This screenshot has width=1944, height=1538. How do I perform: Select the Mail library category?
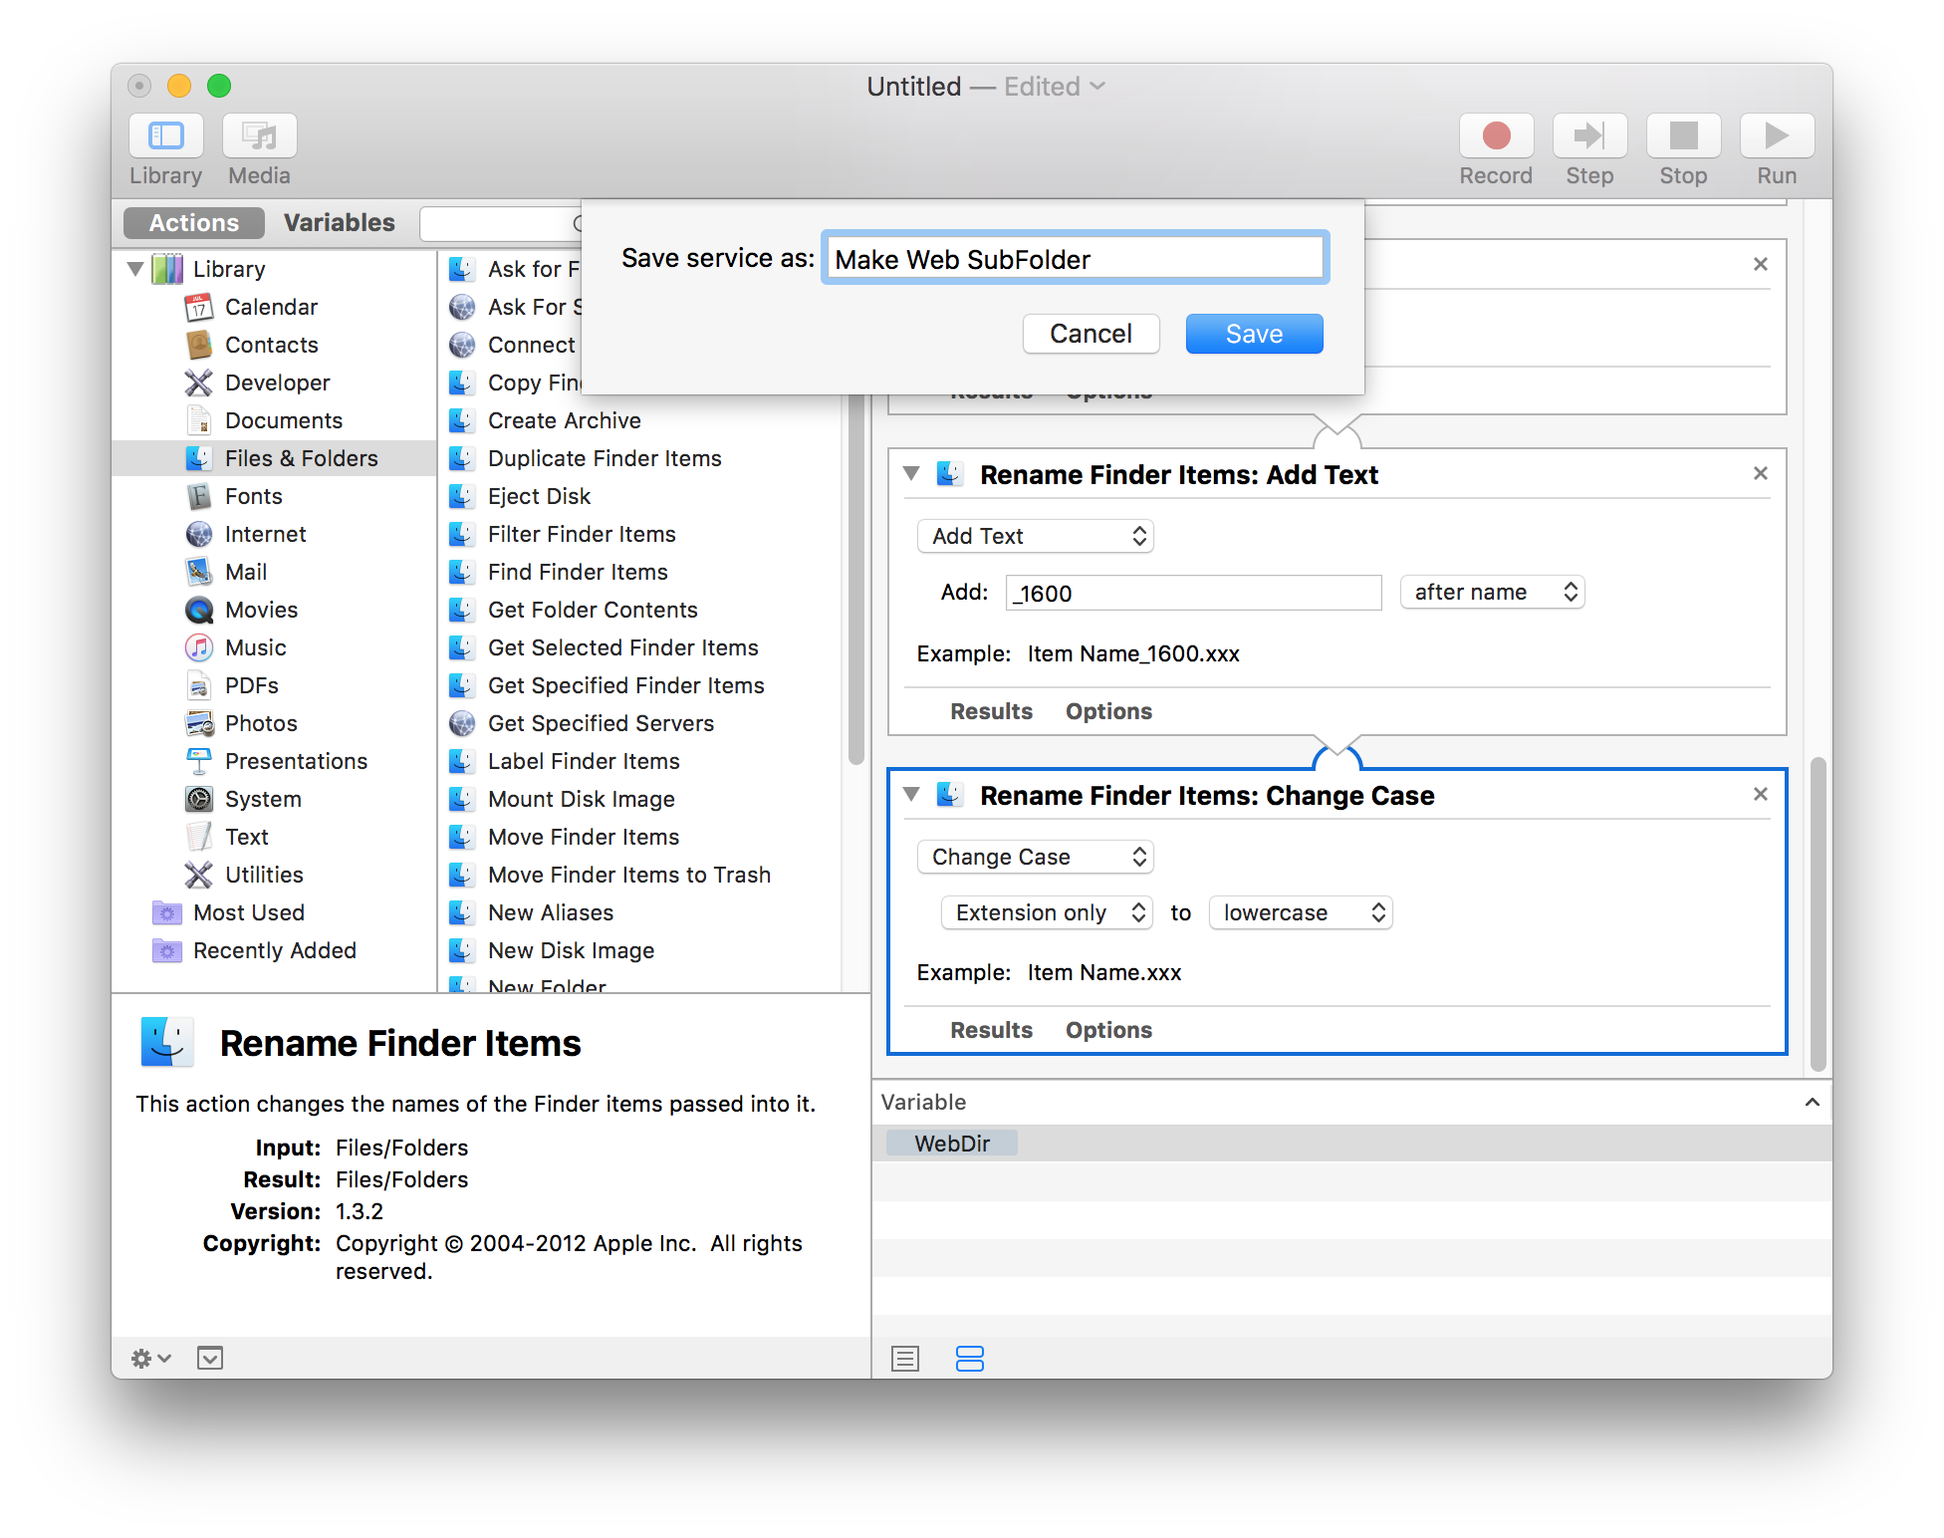[245, 572]
